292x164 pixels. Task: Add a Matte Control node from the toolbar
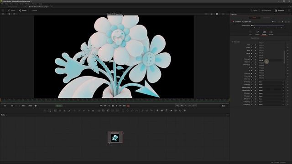108,111
